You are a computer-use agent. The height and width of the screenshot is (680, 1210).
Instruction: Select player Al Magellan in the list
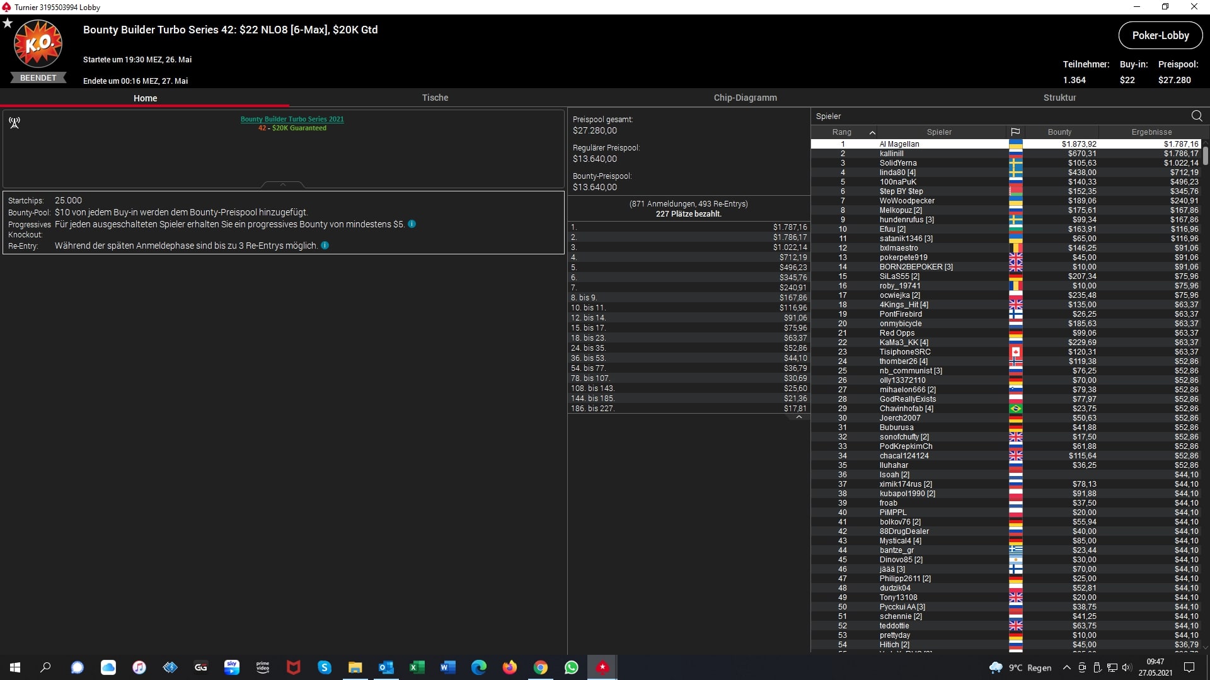(899, 144)
